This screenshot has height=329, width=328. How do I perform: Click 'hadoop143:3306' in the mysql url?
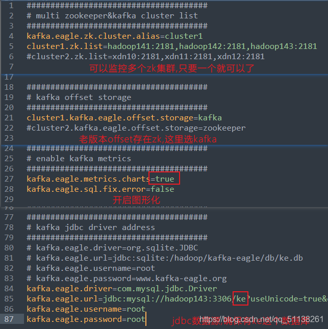[198, 299]
